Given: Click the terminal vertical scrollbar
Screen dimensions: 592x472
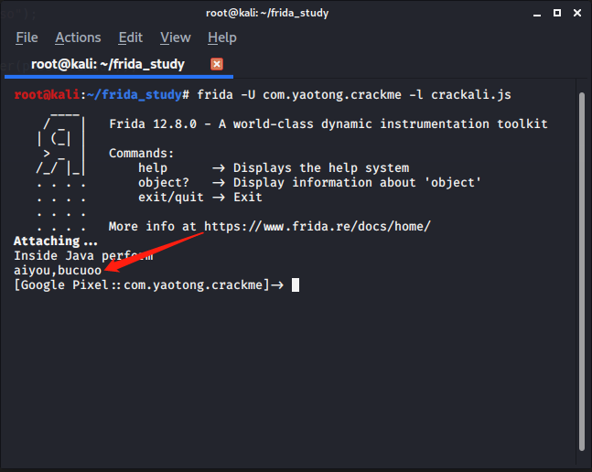Looking at the screenshot, I should click(x=582, y=265).
